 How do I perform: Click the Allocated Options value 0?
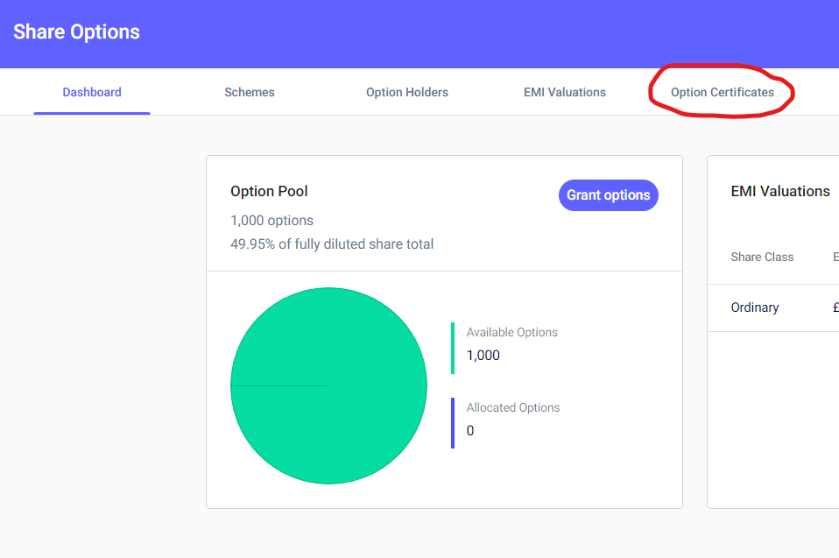[x=470, y=431]
